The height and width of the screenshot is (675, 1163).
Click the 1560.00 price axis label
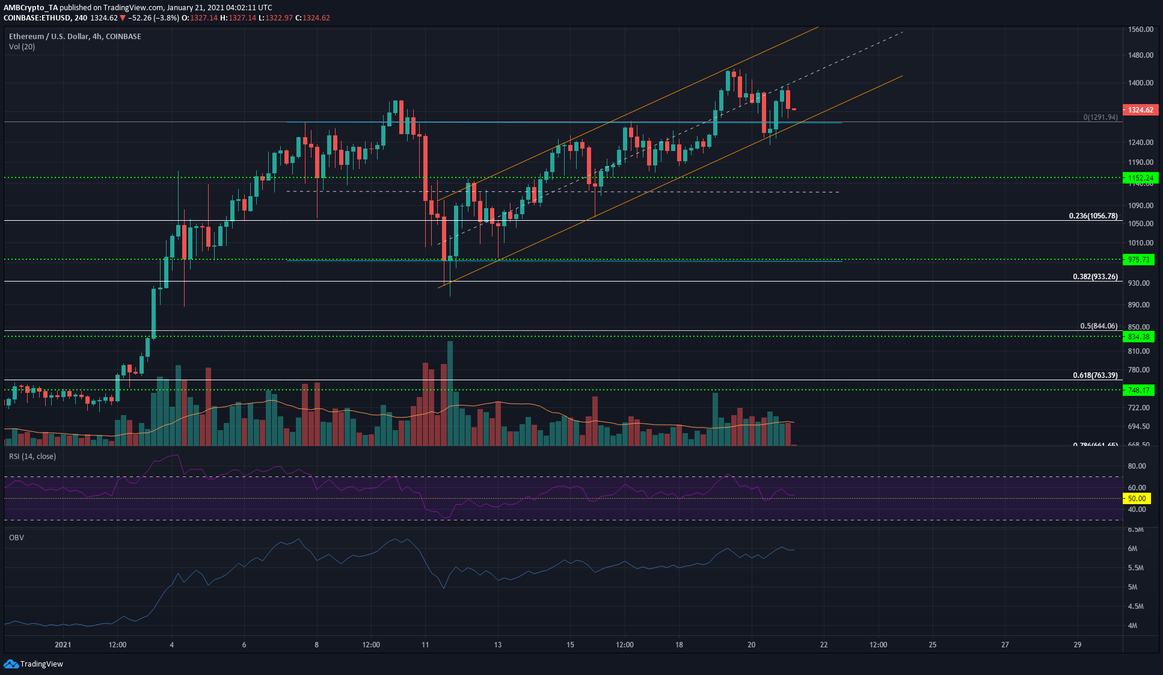[1141, 29]
